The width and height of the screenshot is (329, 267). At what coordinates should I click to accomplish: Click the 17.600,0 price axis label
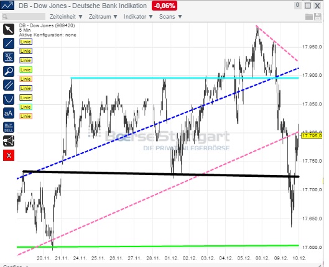click(312, 248)
